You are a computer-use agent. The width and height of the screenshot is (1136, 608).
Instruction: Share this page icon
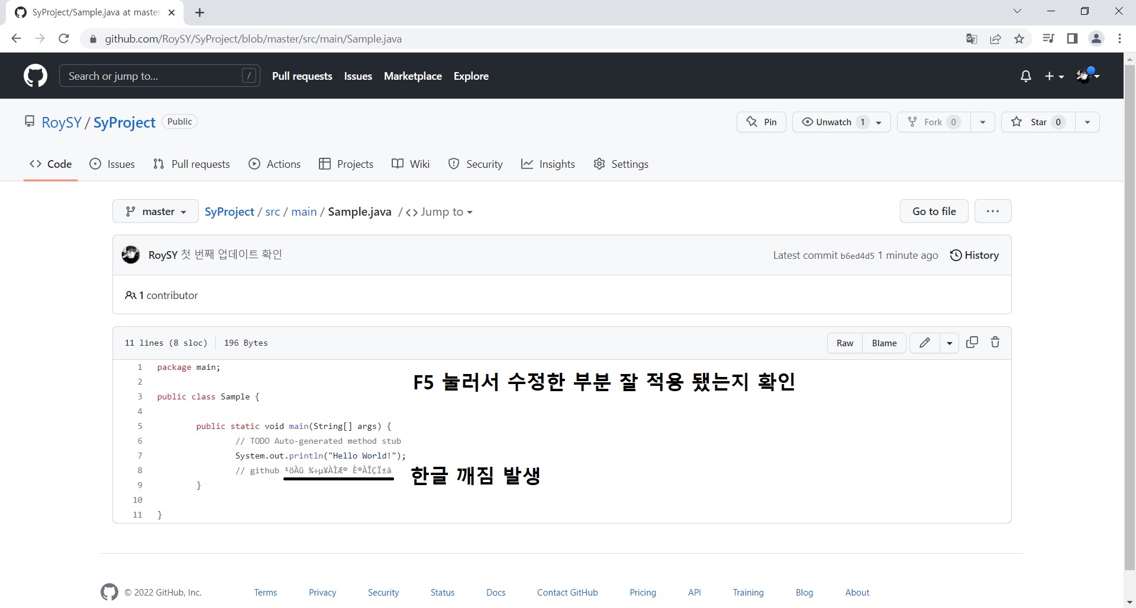[x=995, y=39]
